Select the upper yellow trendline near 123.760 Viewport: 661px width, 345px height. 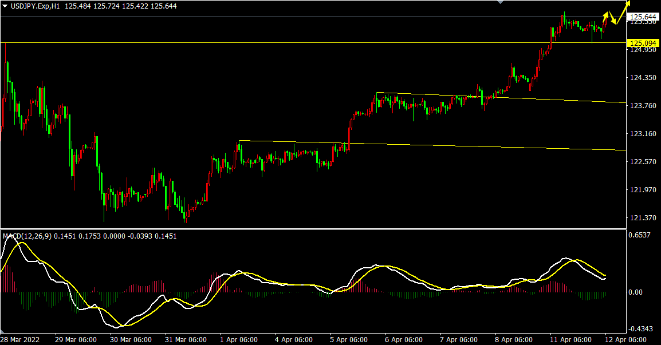pyautogui.click(x=516, y=98)
